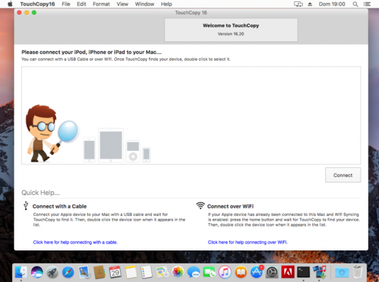Open Terminal from the Dock
This screenshot has height=282, width=379.
pyautogui.click(x=303, y=272)
